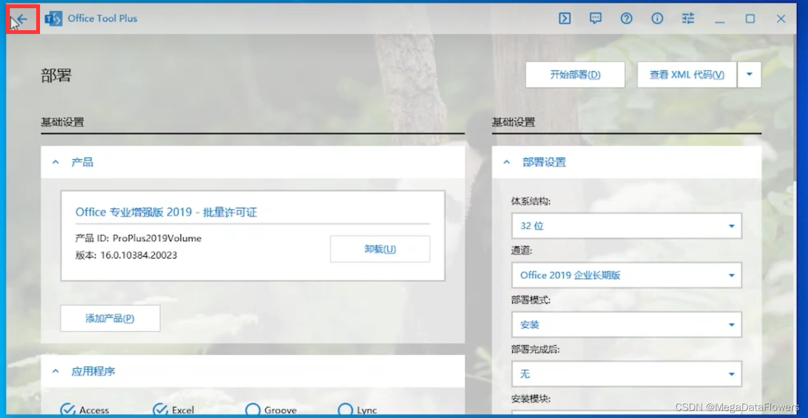Open 体系结构 dropdown showing 32 位

point(626,226)
